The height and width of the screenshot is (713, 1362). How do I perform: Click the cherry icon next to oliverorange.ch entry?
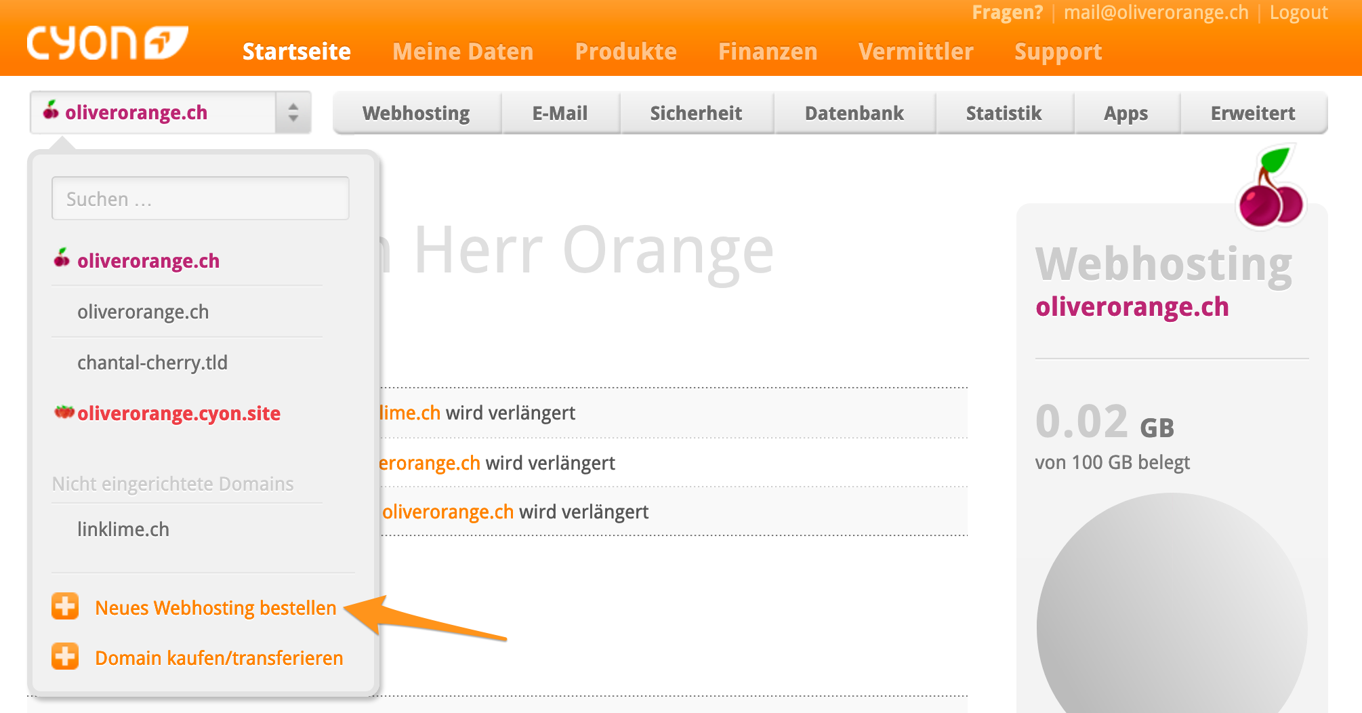tap(61, 259)
